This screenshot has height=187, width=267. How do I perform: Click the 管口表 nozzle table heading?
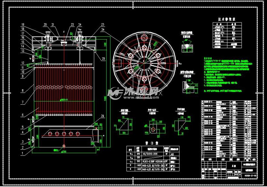pyautogui.click(x=151, y=143)
